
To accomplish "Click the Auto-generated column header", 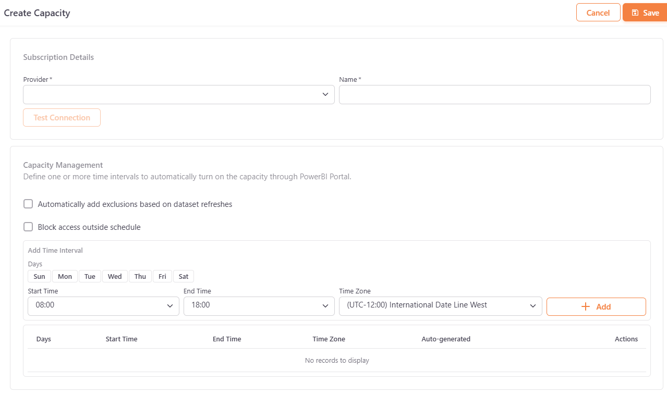I will click(445, 339).
